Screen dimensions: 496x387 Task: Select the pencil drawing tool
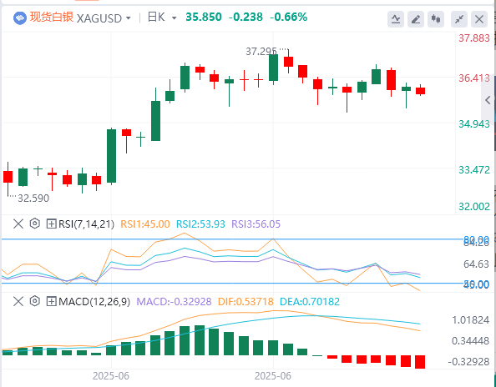tap(416, 19)
